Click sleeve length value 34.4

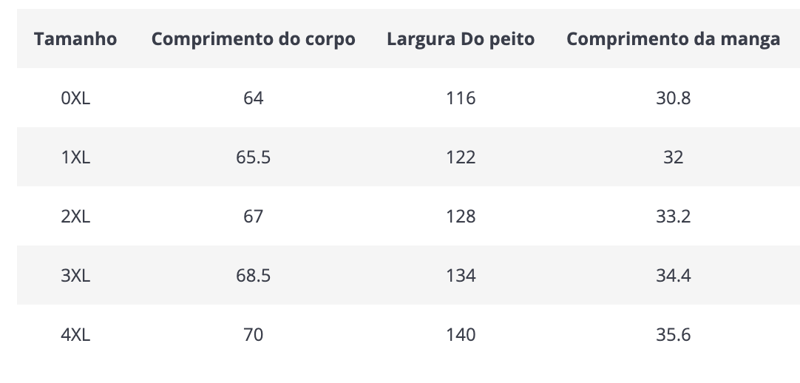(673, 275)
